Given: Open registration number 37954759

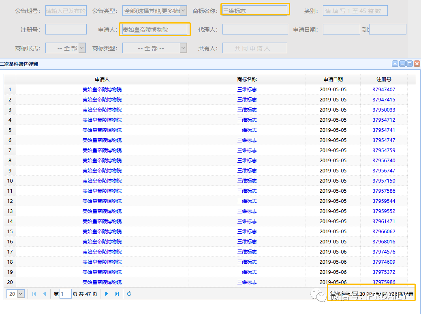Looking at the screenshot, I should pyautogui.click(x=384, y=150).
